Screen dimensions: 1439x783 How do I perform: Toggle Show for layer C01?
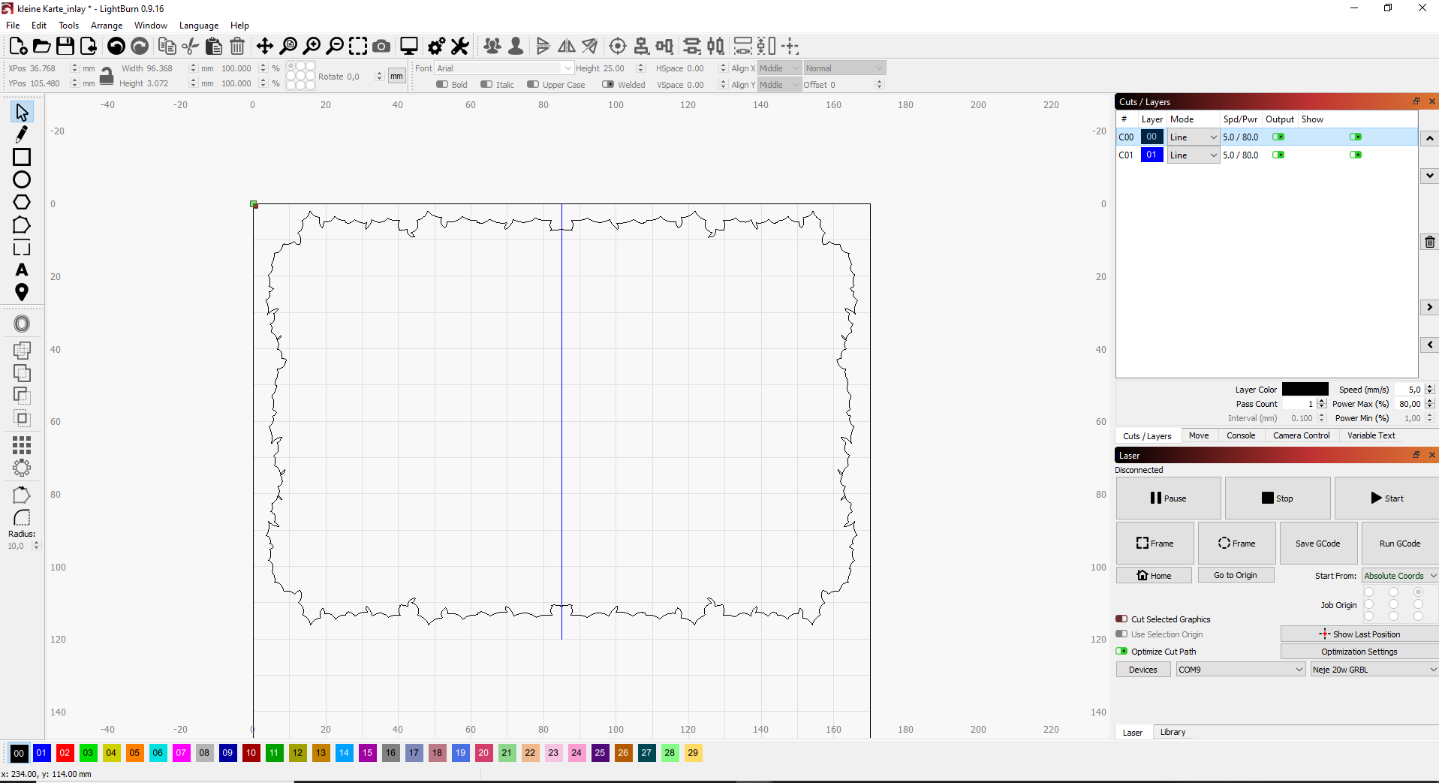(x=1356, y=155)
